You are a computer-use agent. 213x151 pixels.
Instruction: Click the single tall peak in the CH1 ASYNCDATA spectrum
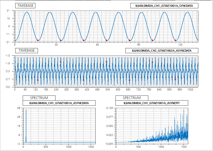[26, 126]
